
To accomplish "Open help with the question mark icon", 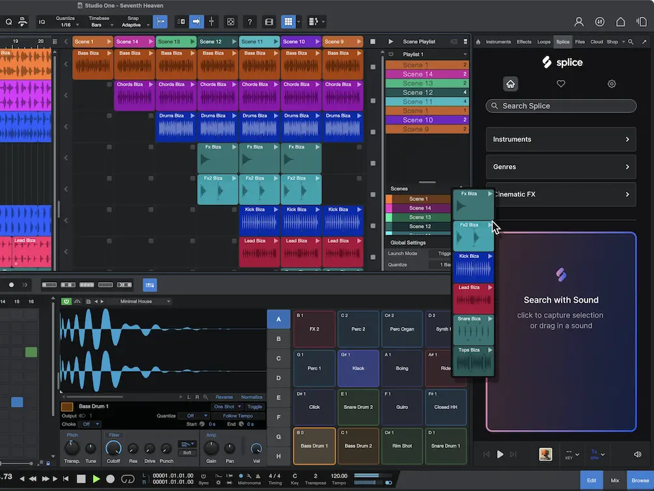I will 249,21.
